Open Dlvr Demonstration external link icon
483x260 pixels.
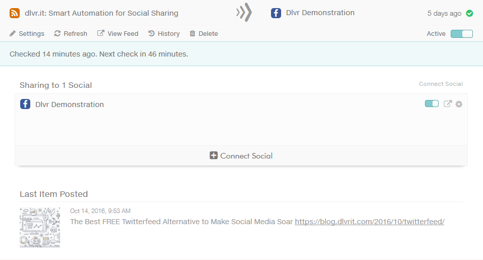coord(448,103)
